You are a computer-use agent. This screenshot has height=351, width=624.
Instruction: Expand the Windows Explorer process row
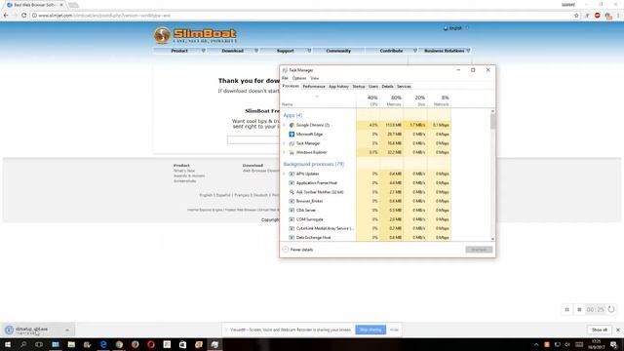(284, 152)
